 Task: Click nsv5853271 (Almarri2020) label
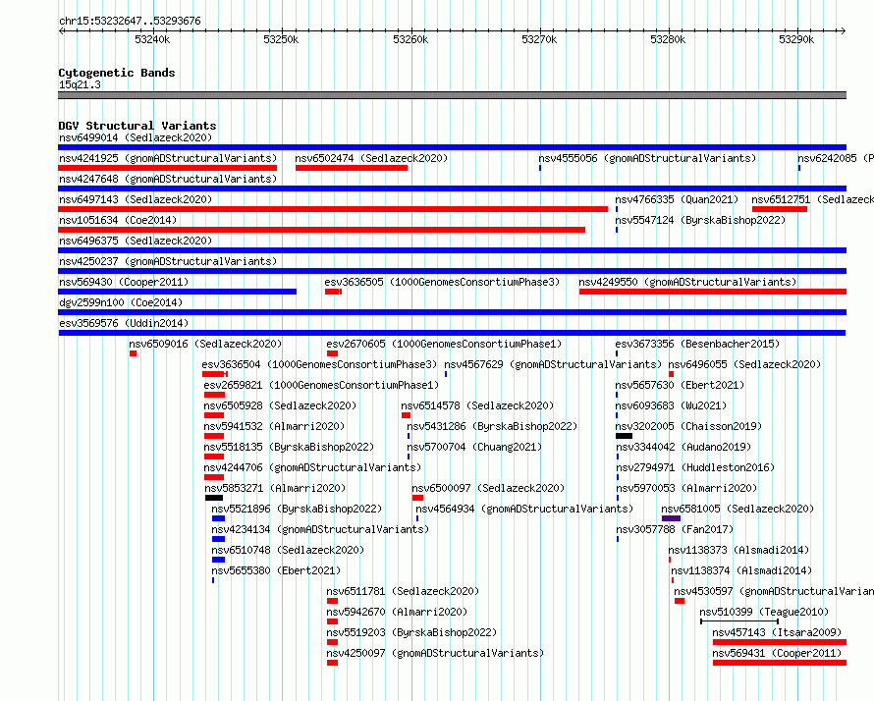[275, 488]
